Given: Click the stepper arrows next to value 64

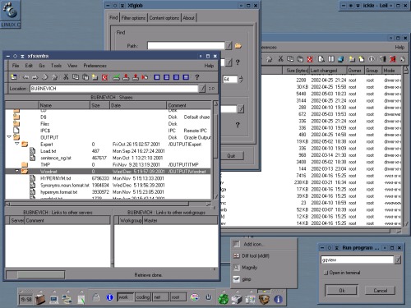Looking at the screenshot, I should point(241,79).
